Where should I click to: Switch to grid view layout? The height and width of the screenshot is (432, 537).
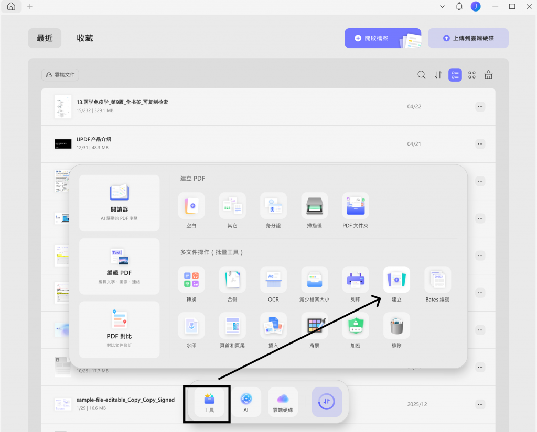point(472,75)
